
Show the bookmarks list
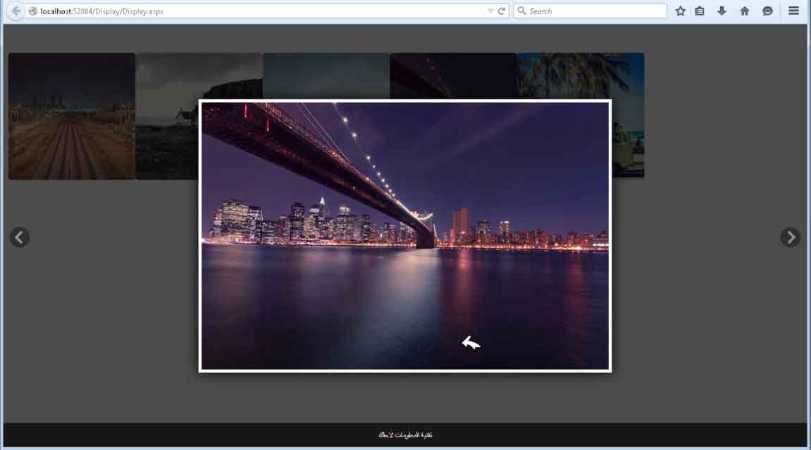[x=700, y=11]
